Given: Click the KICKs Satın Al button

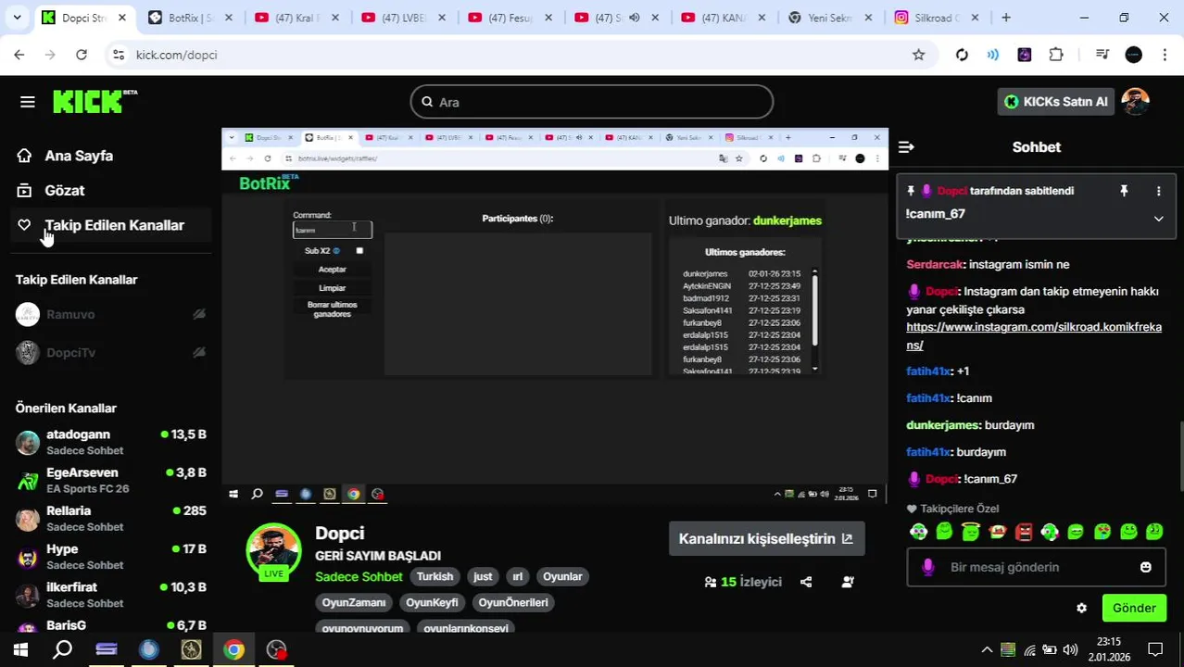Looking at the screenshot, I should tap(1055, 102).
